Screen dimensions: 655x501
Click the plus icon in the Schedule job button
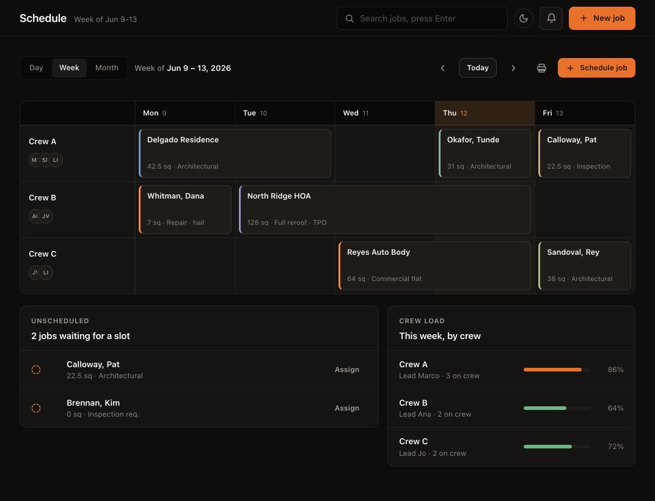click(x=570, y=68)
